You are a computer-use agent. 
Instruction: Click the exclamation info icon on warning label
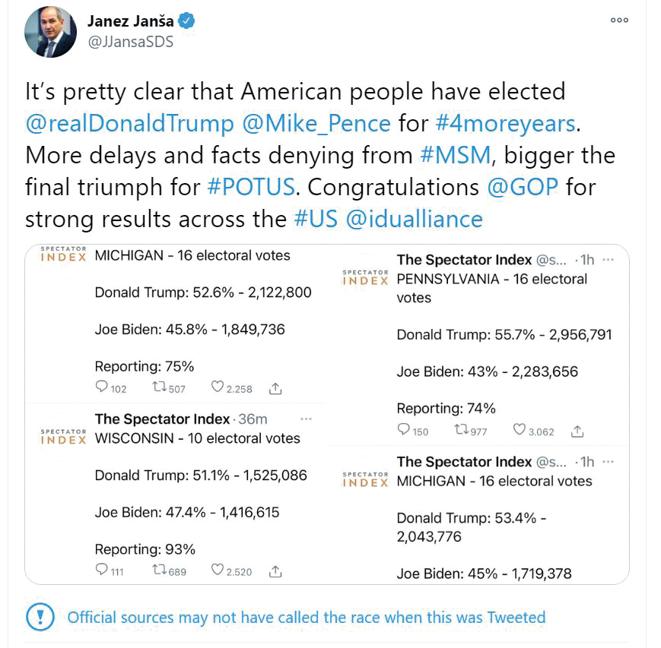[x=40, y=615]
